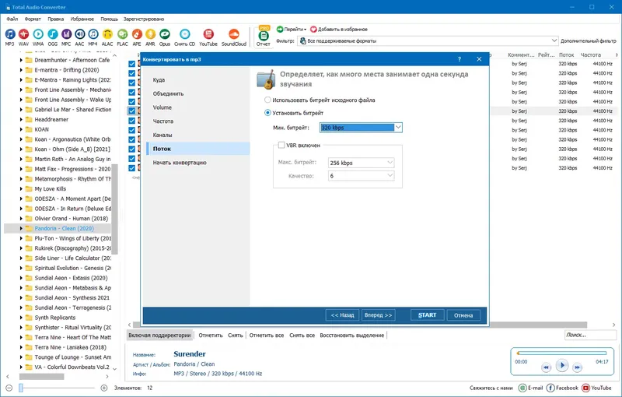Select the Opus format icon
Image resolution: width=622 pixels, height=397 pixels.
[165, 34]
